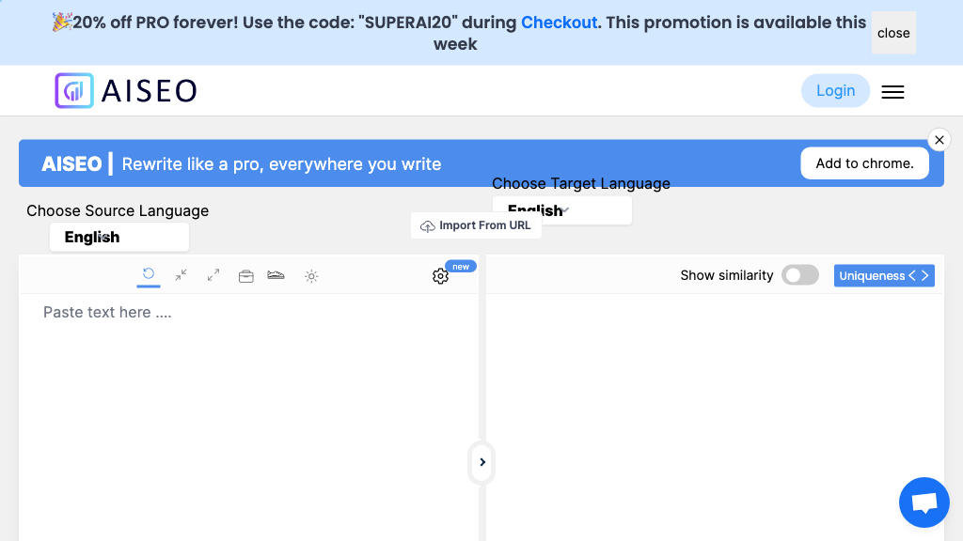Viewport: 963px width, 541px height.
Task: Open the paraphraser settings gear
Action: pos(440,276)
